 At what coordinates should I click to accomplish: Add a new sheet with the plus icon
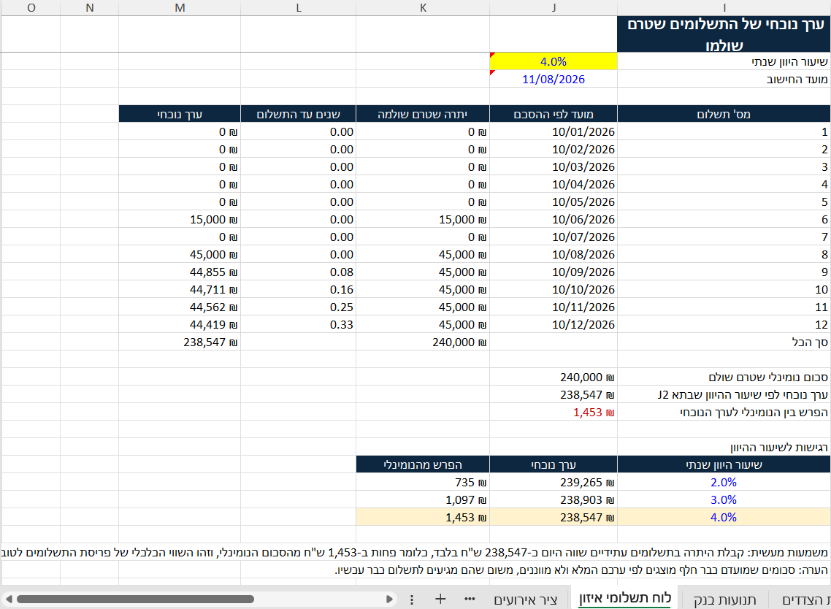(440, 599)
